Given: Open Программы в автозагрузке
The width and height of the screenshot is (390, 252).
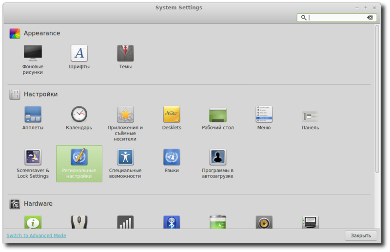Looking at the screenshot, I should [x=218, y=164].
